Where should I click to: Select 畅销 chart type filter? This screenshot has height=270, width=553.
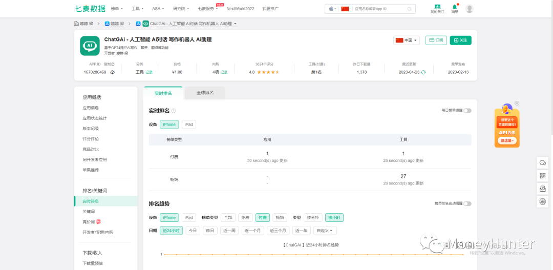[x=280, y=218]
